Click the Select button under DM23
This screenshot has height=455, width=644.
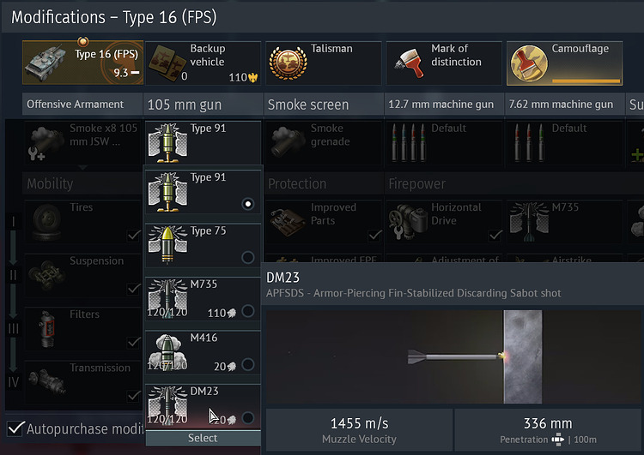tap(203, 438)
